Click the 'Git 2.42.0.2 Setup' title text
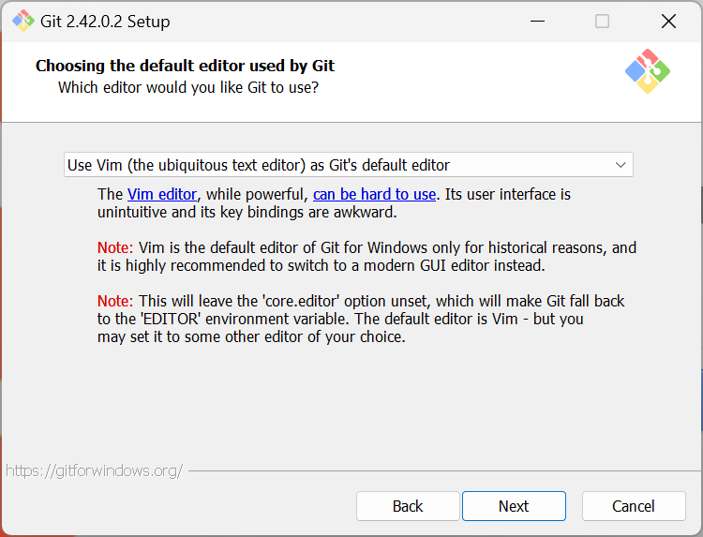Image resolution: width=703 pixels, height=537 pixels. tap(105, 21)
